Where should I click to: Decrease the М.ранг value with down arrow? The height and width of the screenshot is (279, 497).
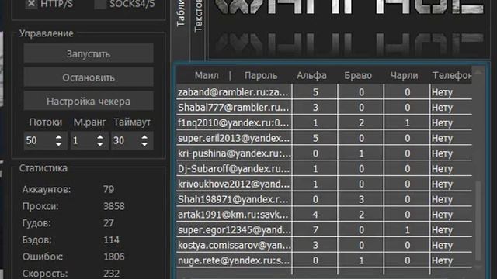click(x=100, y=144)
